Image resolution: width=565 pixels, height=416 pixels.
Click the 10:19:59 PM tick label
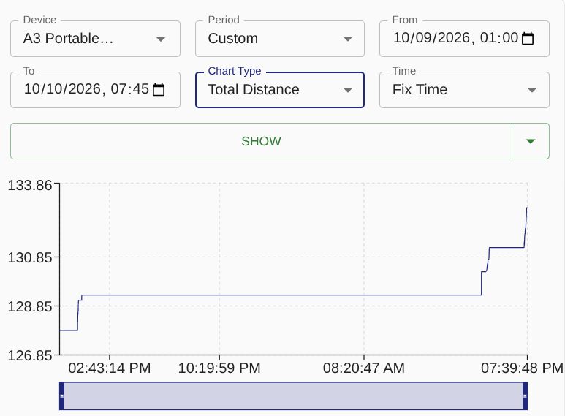pos(219,368)
